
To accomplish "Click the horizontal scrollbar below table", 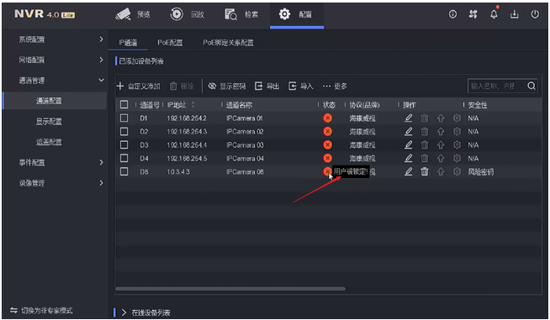I will [230, 289].
